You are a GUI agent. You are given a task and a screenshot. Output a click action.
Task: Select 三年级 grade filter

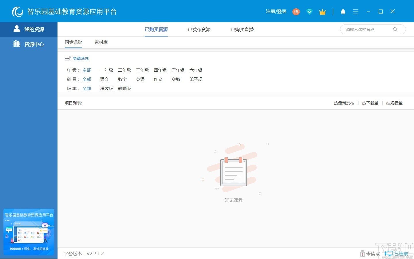tap(142, 70)
